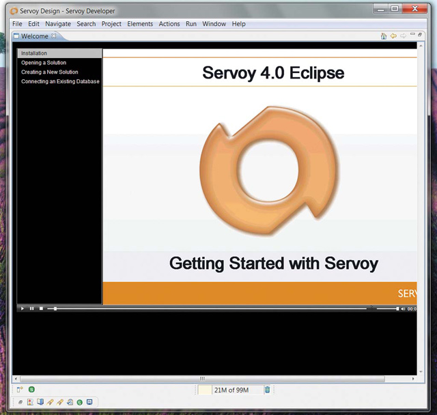Minimize the Welcome view panel
437x415 pixels.
coord(412,34)
